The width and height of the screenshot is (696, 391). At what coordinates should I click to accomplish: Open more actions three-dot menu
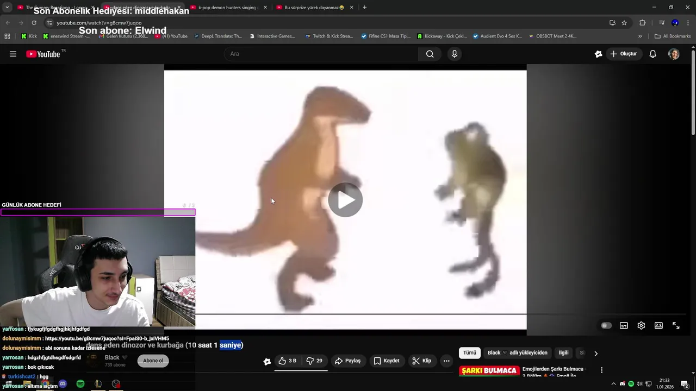pyautogui.click(x=446, y=361)
